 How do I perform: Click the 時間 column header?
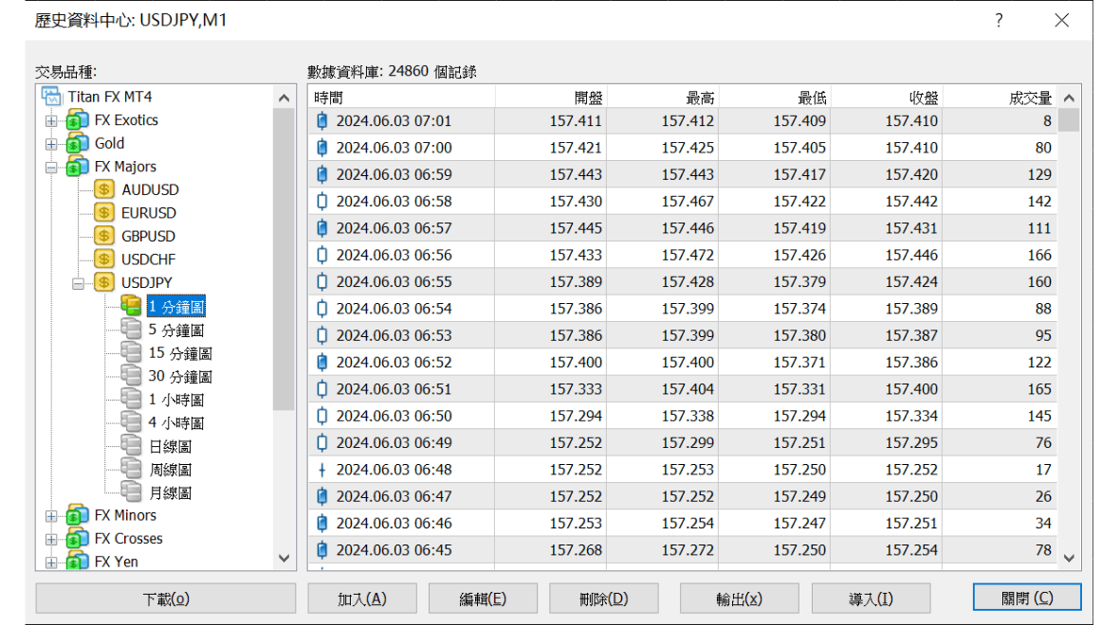328,98
